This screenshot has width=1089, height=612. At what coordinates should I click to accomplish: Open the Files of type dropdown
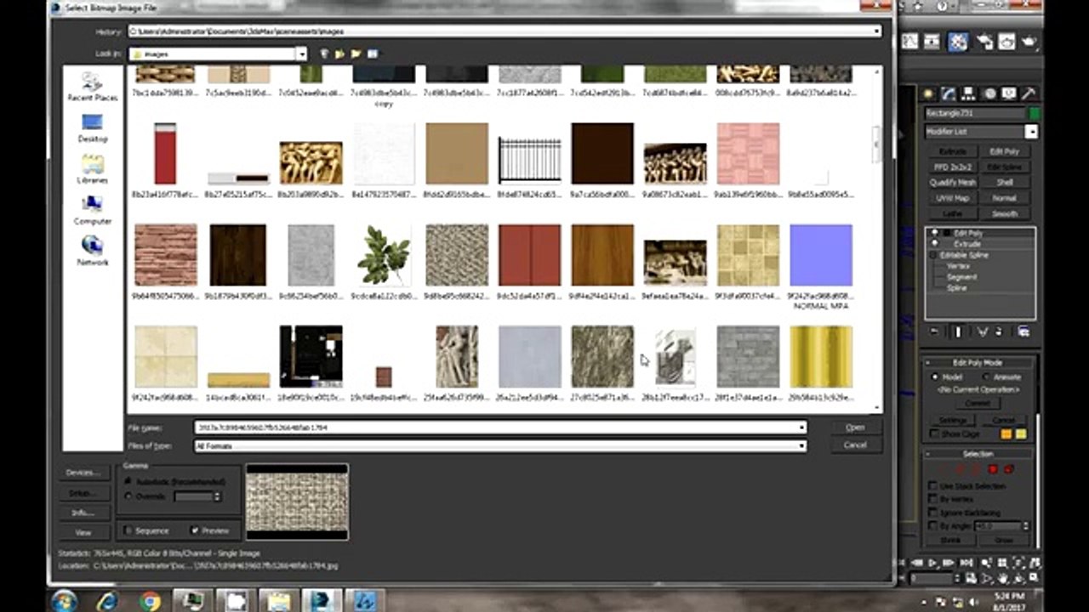[801, 445]
